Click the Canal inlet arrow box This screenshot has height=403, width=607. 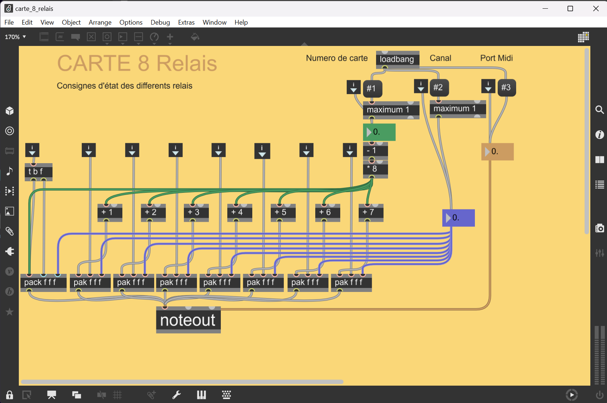tap(421, 86)
